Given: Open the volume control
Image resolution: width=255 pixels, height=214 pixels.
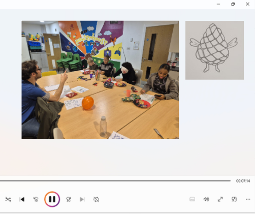Looking at the screenshot, I should 206,199.
